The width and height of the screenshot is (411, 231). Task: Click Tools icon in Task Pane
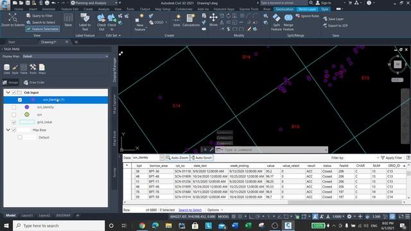33,69
